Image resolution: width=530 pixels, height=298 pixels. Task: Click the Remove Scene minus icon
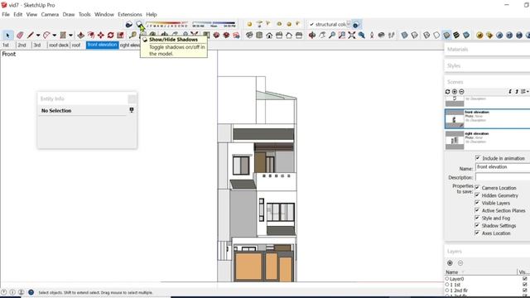tap(461, 92)
